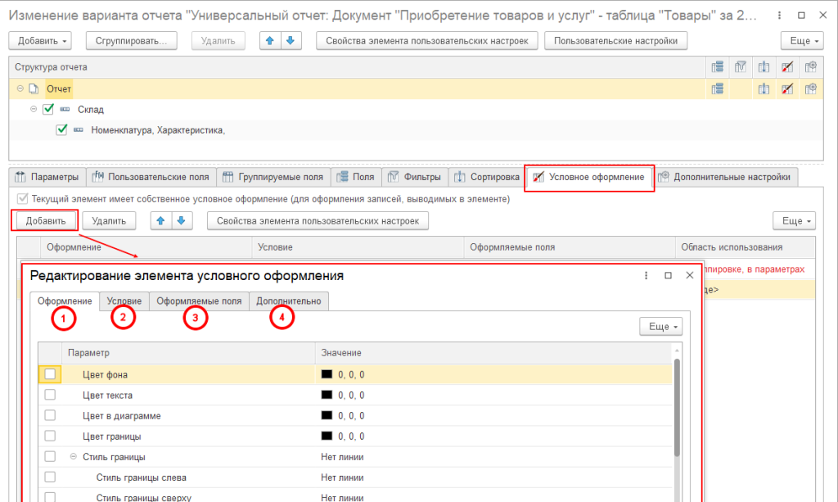Enable the Цвет фона parameter checkbox
The image size is (838, 502).
coord(51,374)
